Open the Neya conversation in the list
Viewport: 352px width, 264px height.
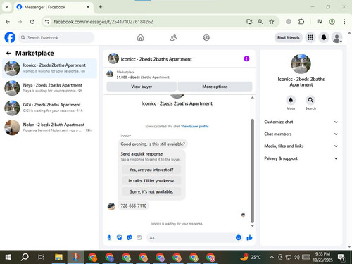tap(49, 88)
